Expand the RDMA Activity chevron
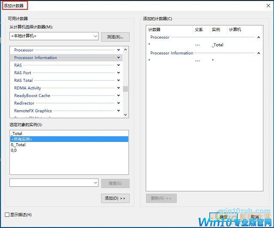This screenshot has height=228, width=274. coord(119,88)
